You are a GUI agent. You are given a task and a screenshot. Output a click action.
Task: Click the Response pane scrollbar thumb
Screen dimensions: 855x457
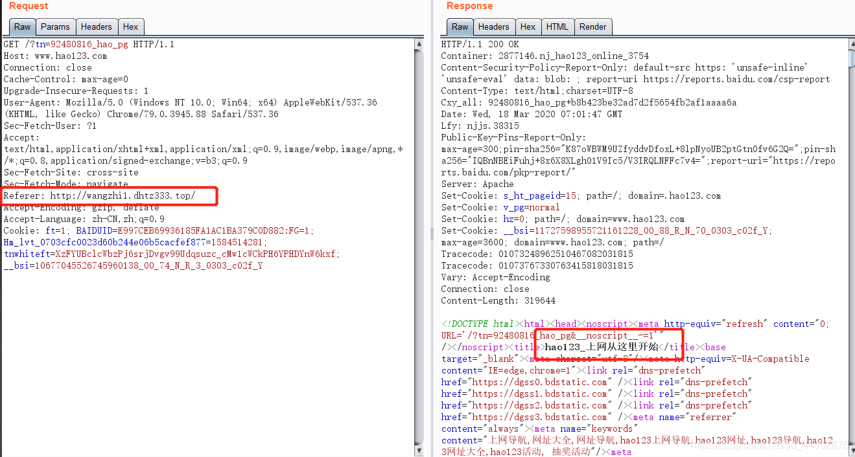851,58
